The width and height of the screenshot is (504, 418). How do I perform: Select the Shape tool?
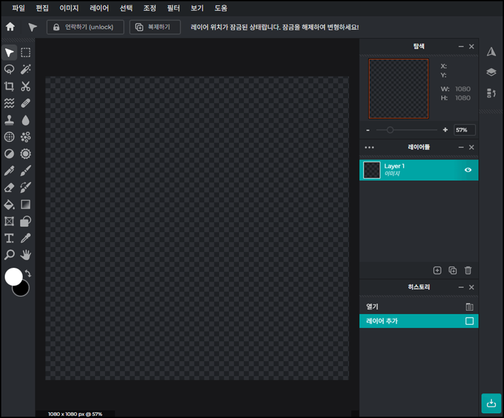click(26, 221)
